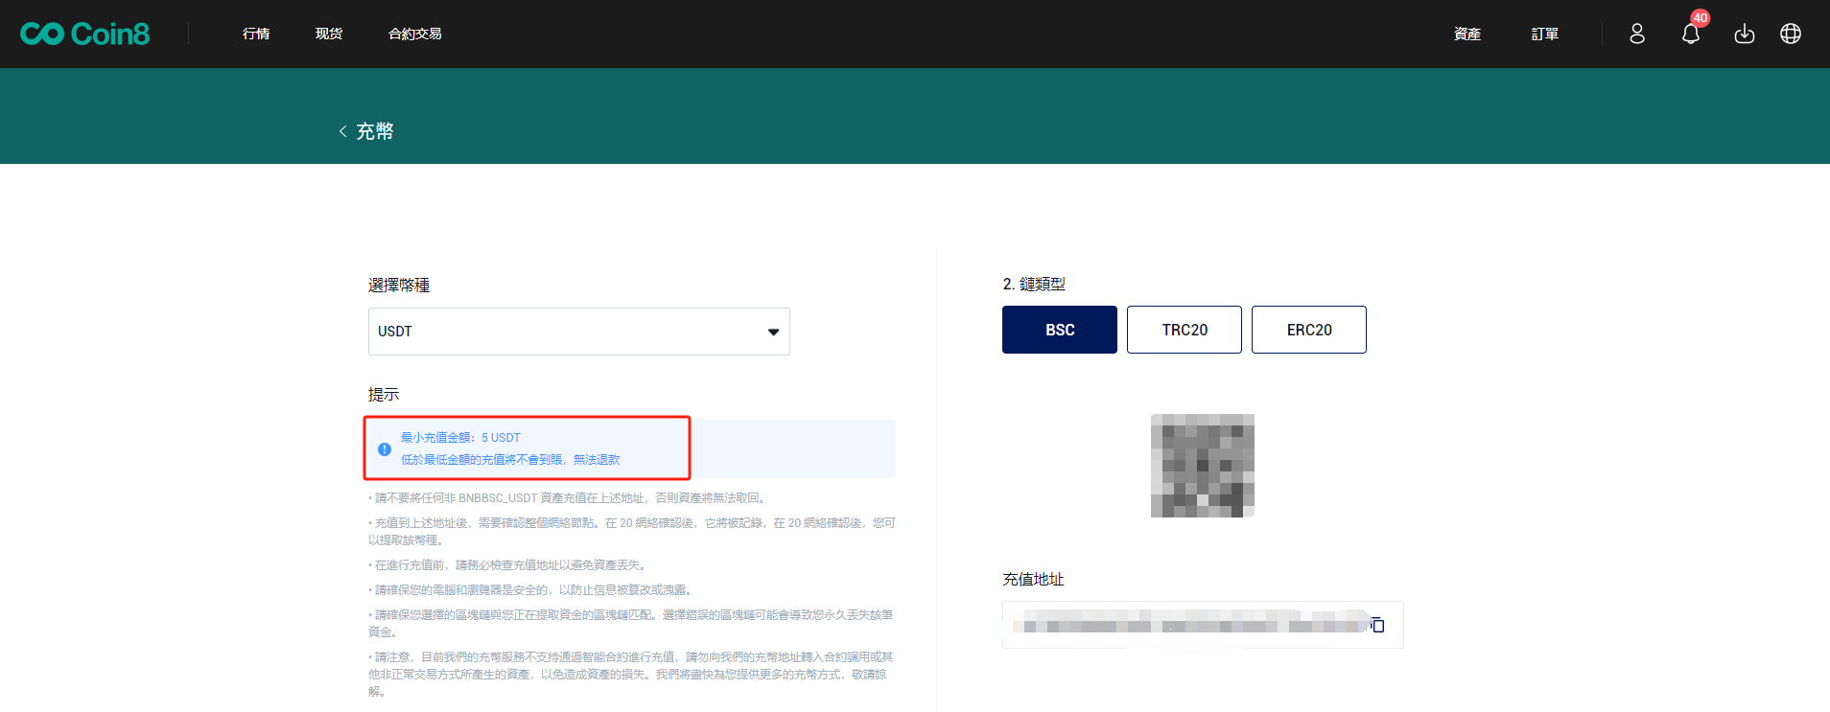Open the 现货 spot trading menu
The image size is (1830, 712).
click(x=329, y=34)
